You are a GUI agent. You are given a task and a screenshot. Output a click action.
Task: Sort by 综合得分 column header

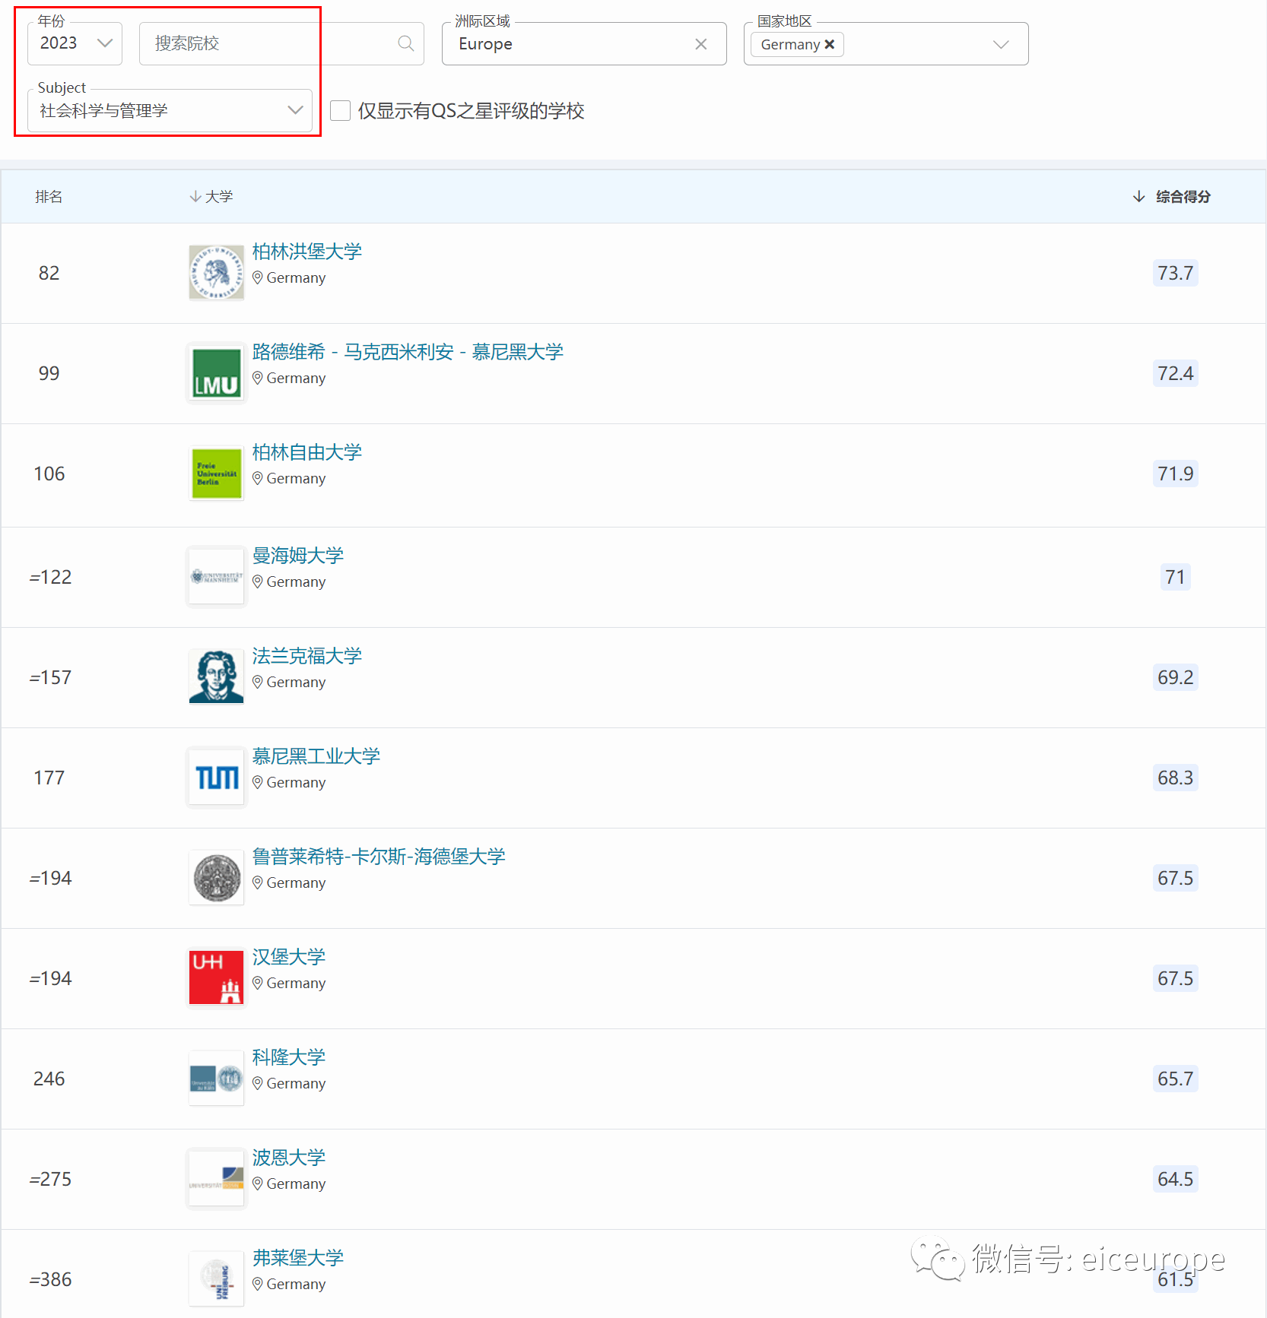1172,197
